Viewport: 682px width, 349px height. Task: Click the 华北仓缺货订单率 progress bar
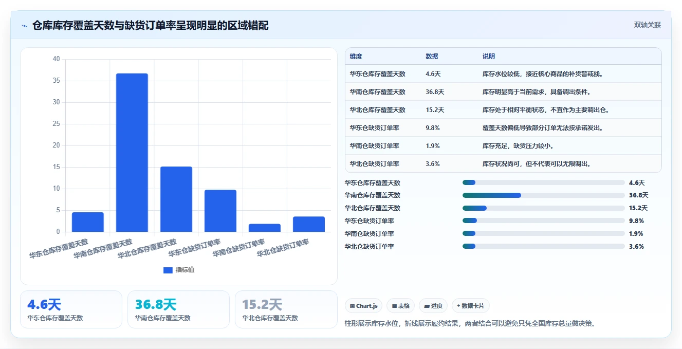point(544,246)
